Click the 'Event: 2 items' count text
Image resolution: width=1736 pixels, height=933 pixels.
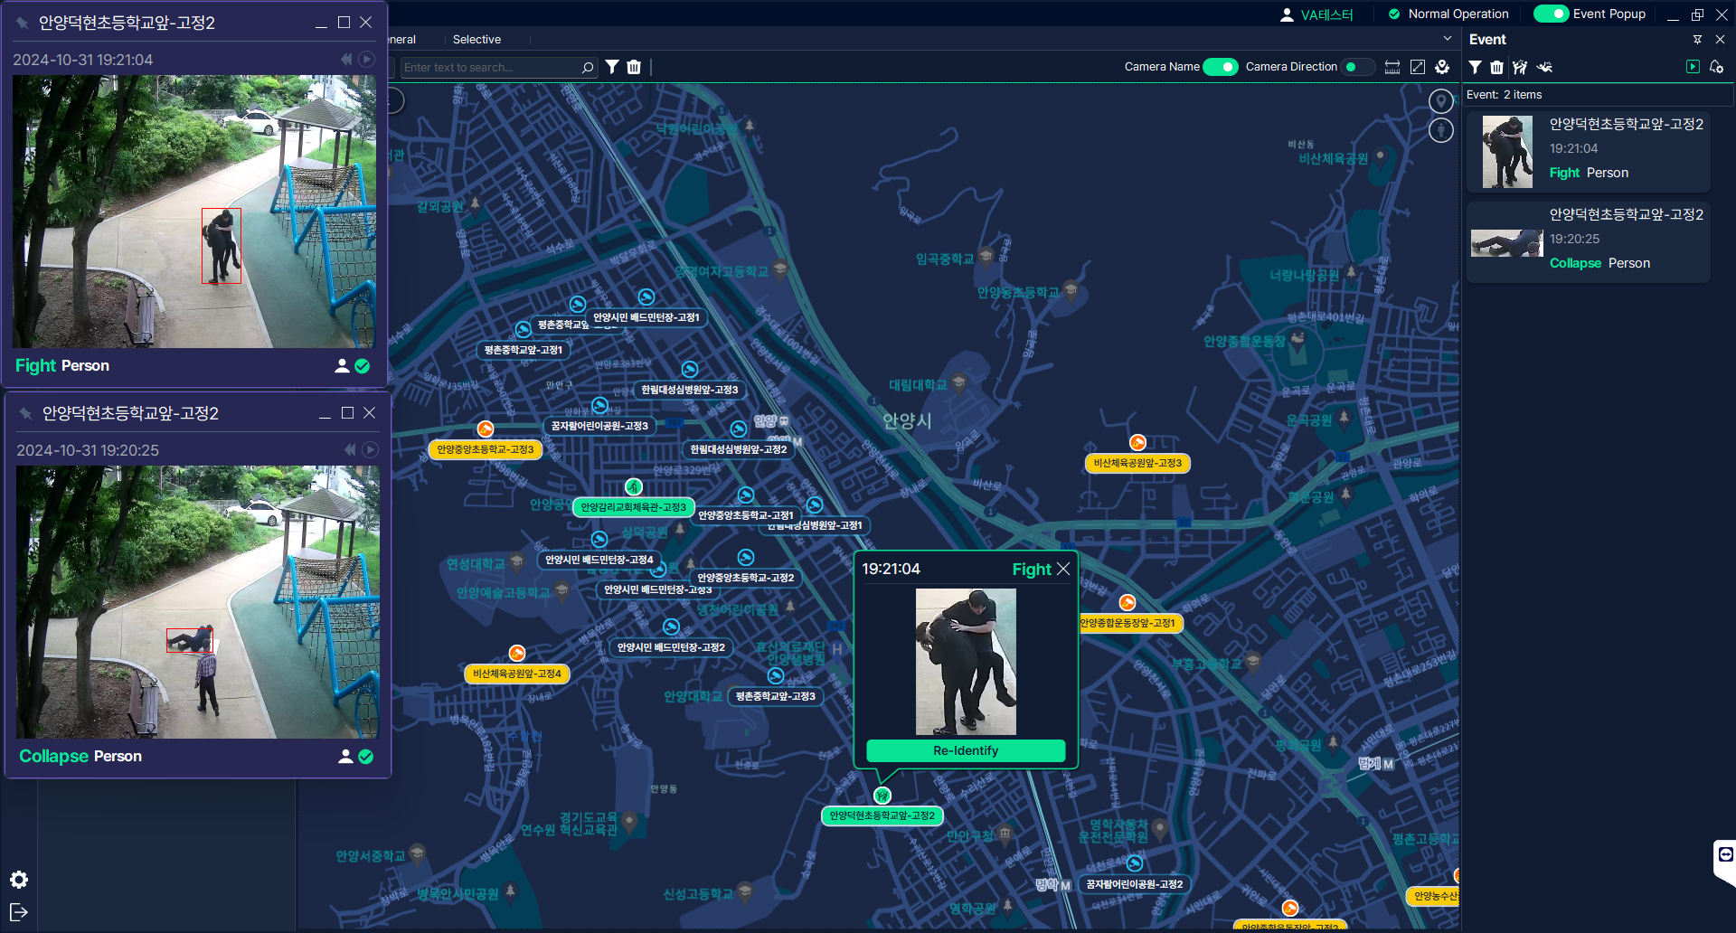point(1505,95)
